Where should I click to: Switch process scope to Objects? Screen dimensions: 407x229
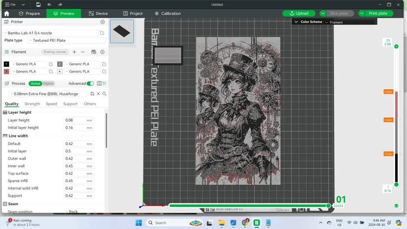pos(48,84)
